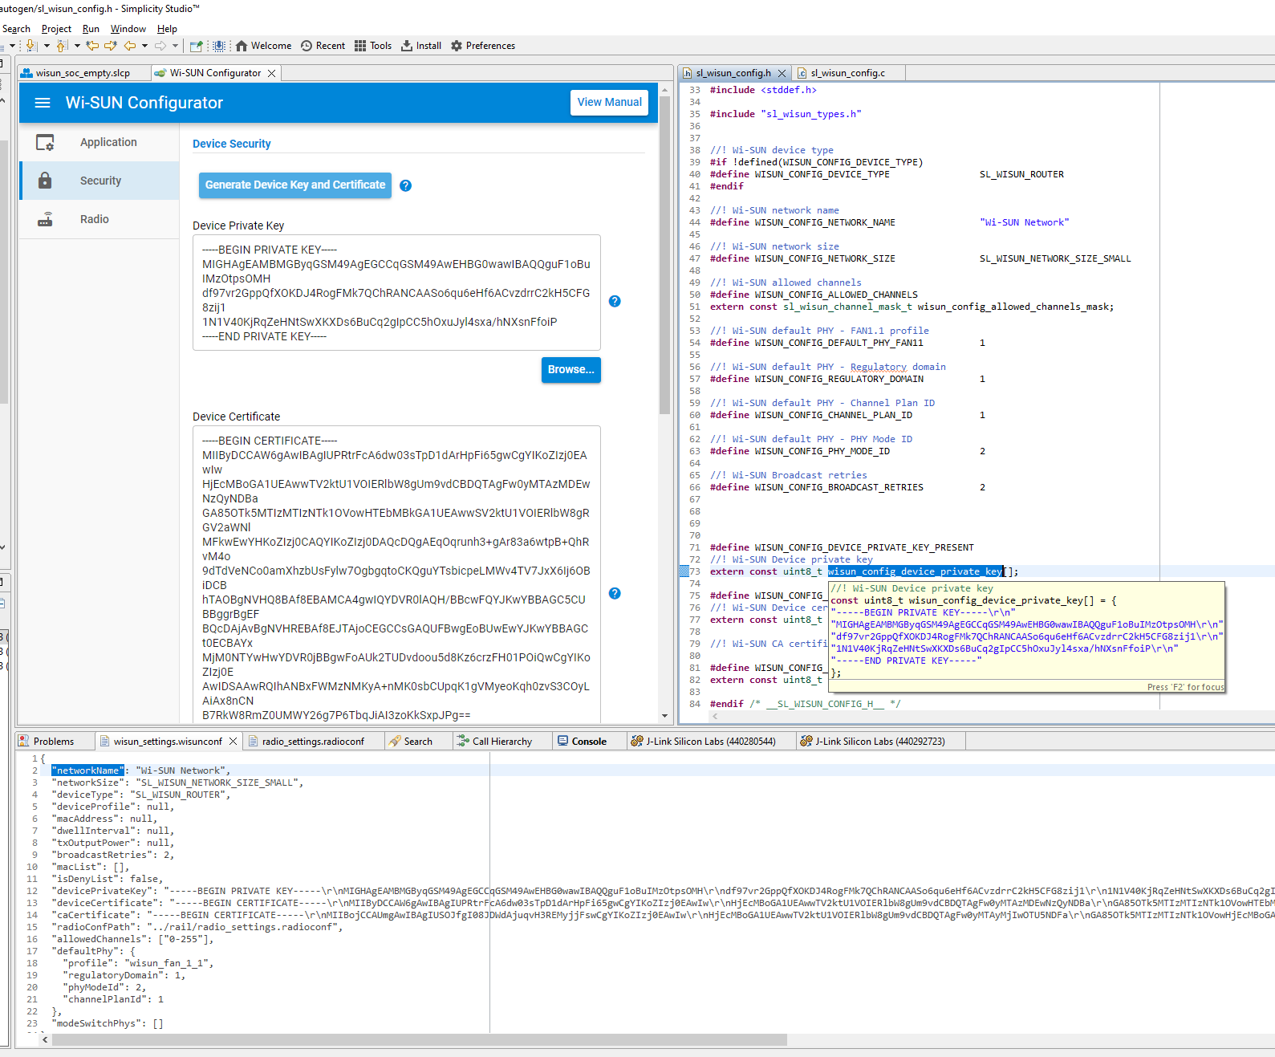The height and width of the screenshot is (1057, 1275).
Task: Expand the Back navigation history dropdown
Action: pyautogui.click(x=144, y=46)
